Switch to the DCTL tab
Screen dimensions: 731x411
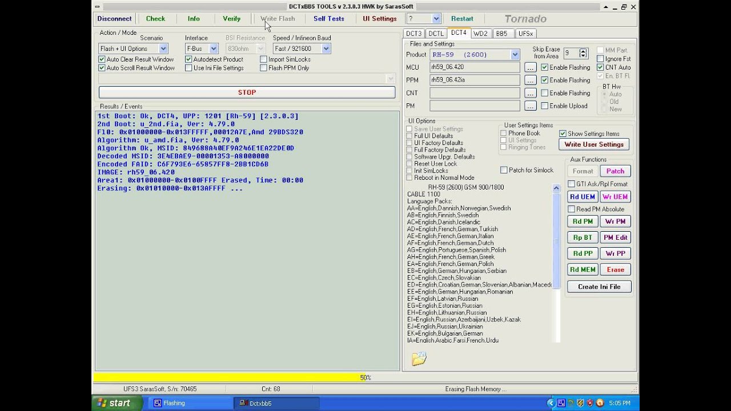pos(436,34)
